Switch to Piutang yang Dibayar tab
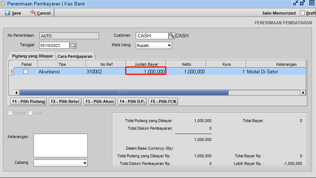Image resolution: width=316 pixels, height=178 pixels. coord(32,56)
